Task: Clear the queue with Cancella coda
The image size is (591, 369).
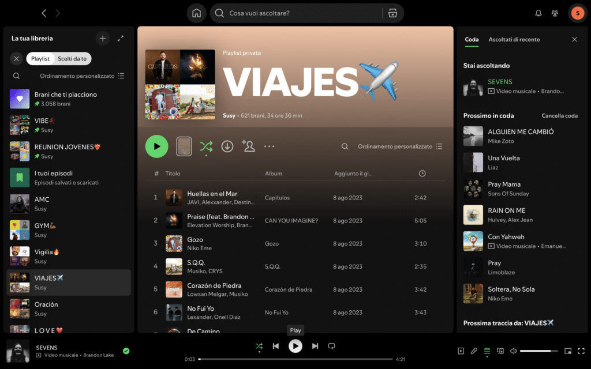Action: (x=559, y=115)
